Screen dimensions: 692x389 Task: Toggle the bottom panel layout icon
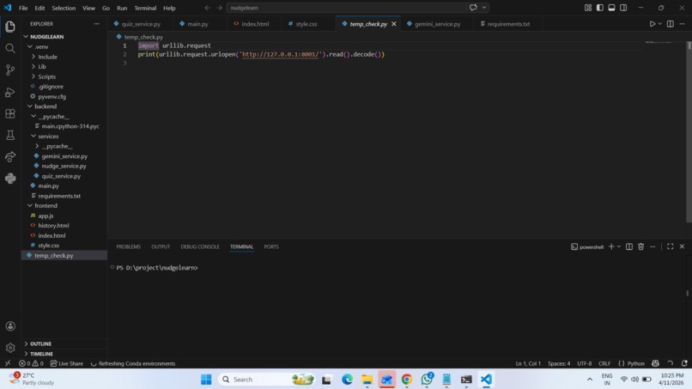(x=611, y=8)
